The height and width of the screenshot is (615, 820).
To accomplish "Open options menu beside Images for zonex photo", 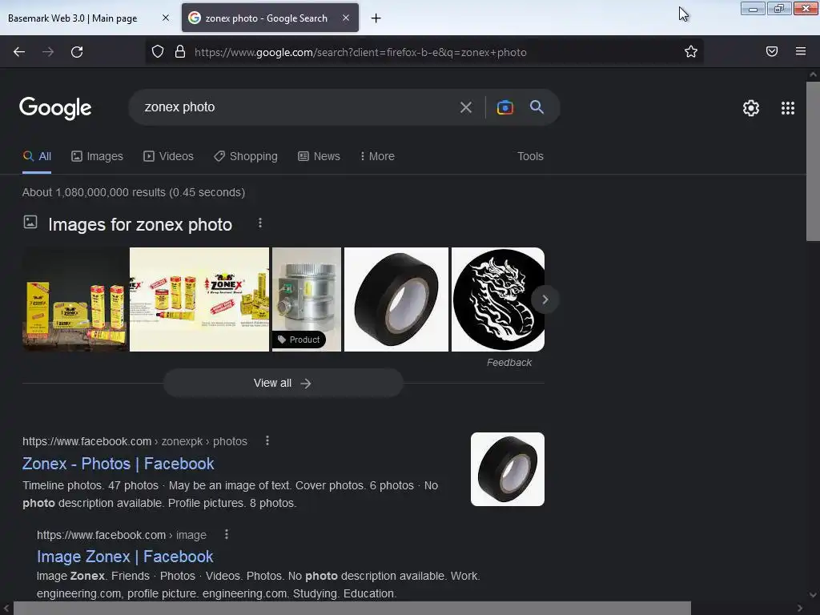I will pos(260,223).
